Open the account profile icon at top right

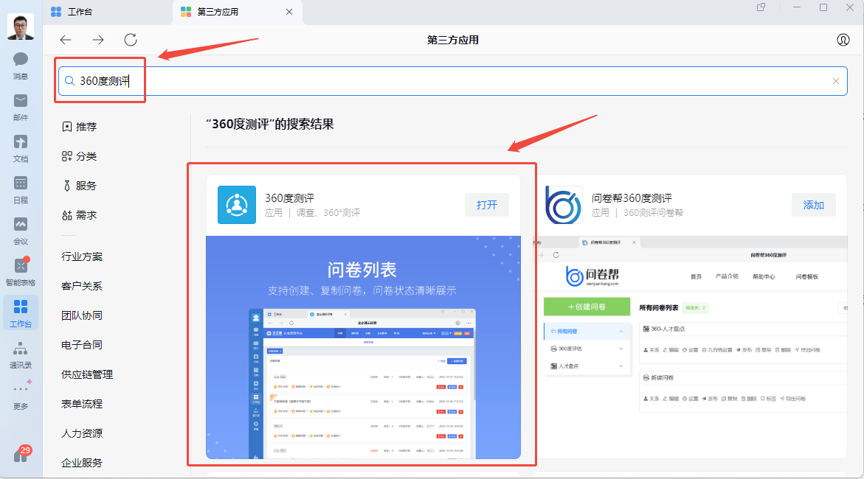pyautogui.click(x=843, y=40)
